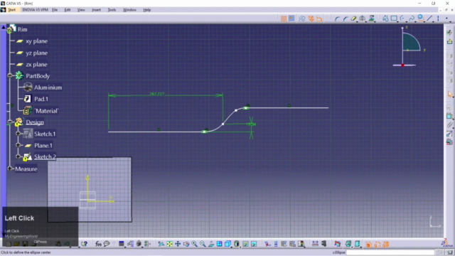Expand Sketch.2 node
455x256 pixels.
tap(18, 156)
